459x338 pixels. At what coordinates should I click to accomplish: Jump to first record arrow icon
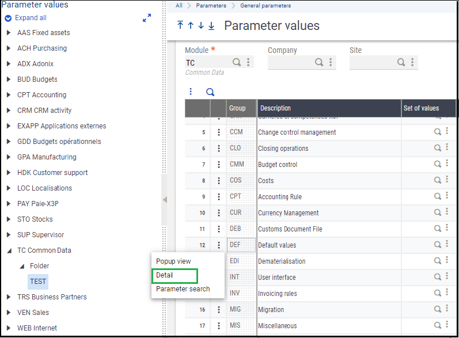(180, 25)
